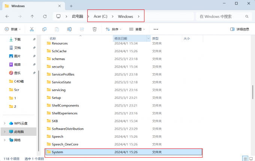This screenshot has height=161, width=255.
Task: Switch to details list view icon
Action: (245, 158)
